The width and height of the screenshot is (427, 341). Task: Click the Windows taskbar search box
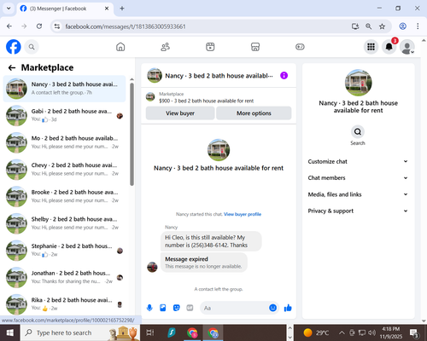tap(80, 332)
